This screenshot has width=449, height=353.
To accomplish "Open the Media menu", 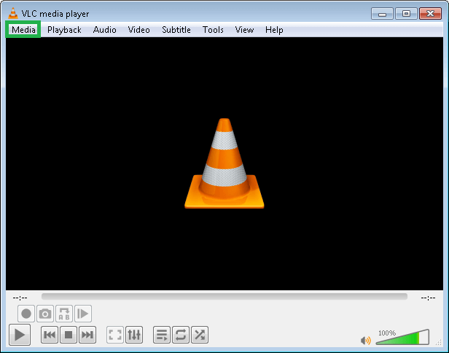I will click(23, 29).
